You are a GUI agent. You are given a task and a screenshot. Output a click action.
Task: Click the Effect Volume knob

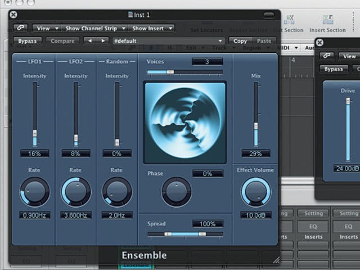point(256,191)
